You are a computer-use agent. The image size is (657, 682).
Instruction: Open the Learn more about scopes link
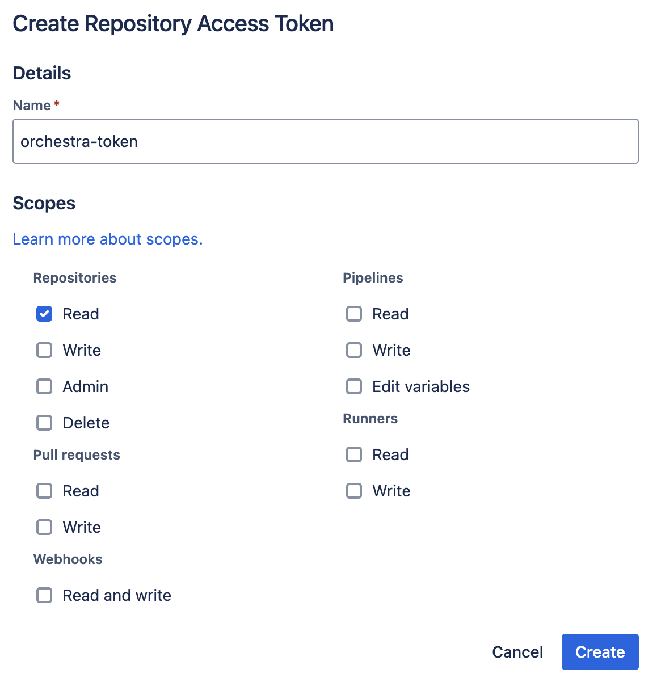(108, 239)
